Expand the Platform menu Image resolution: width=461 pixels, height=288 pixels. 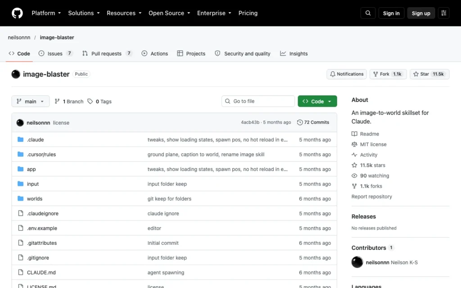(46, 13)
